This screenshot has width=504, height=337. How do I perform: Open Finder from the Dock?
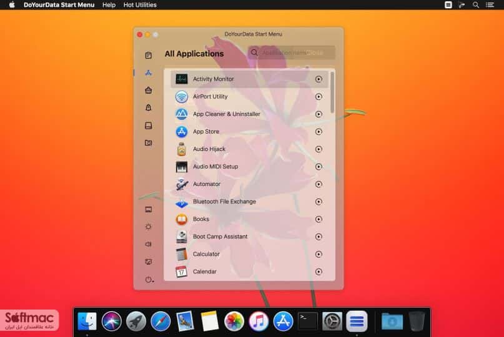tap(87, 321)
